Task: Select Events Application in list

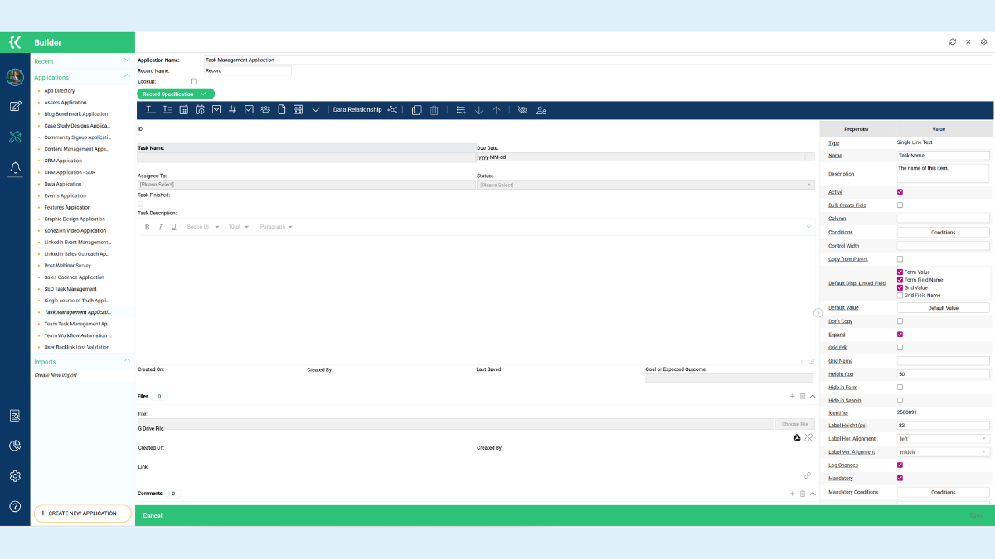Action: (66, 195)
